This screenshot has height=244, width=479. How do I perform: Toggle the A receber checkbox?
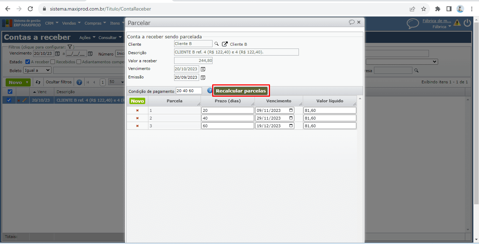point(27,62)
